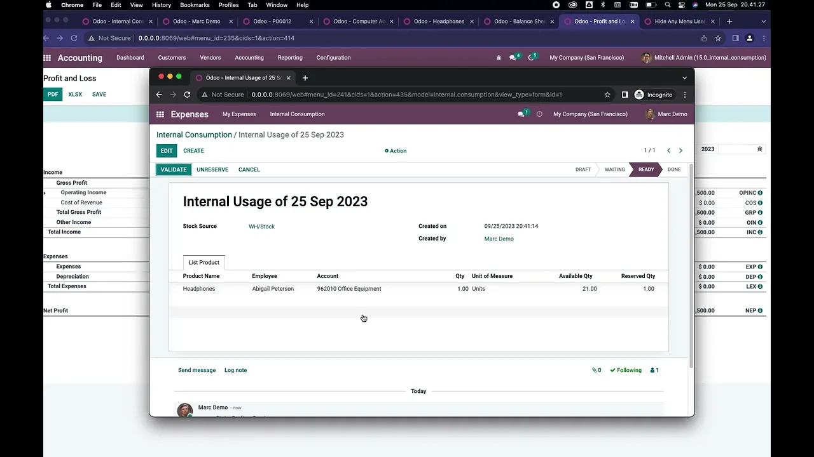Click the CANCEL button
Image resolution: width=814 pixels, height=457 pixels.
coord(249,170)
